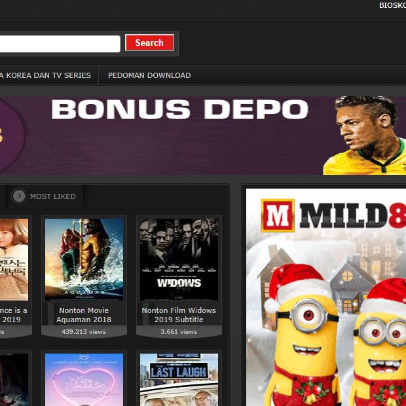This screenshot has height=406, width=406.
Task: Open the New Romantic pink poster thumbnail
Action: click(84, 380)
